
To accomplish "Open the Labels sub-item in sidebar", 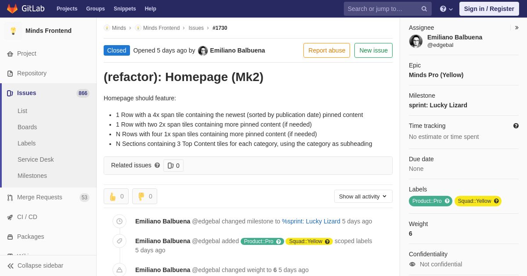I will 26,143.
